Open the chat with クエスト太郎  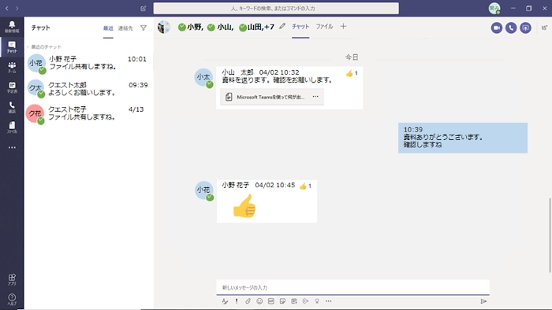[88, 89]
